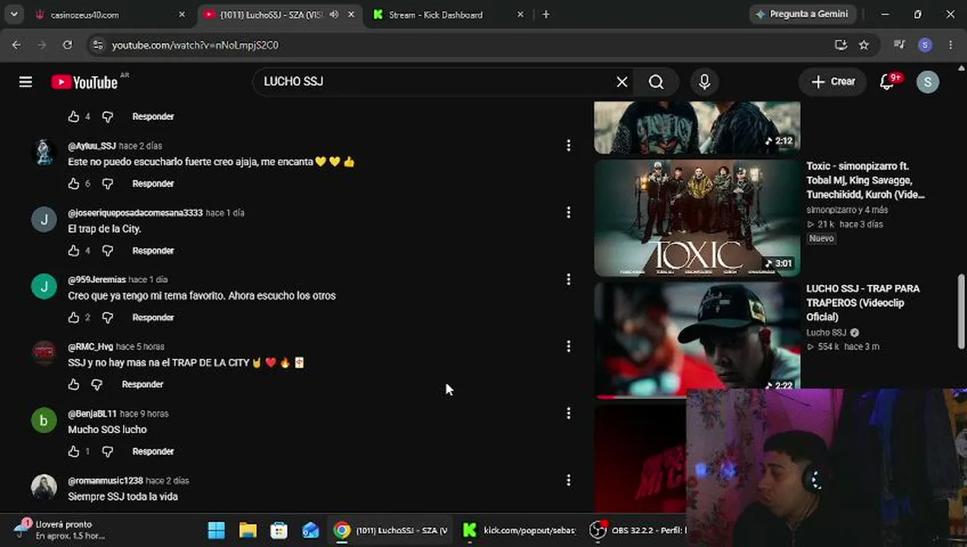The height and width of the screenshot is (547, 967).
Task: Reply to the @Ayluu_SSJ comment
Action: 153,184
